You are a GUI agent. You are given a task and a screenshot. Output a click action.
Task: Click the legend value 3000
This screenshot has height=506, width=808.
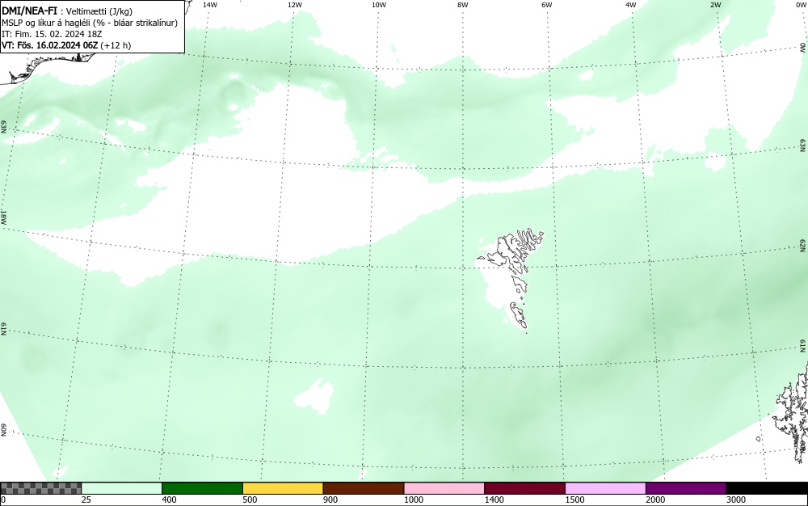[x=736, y=500]
